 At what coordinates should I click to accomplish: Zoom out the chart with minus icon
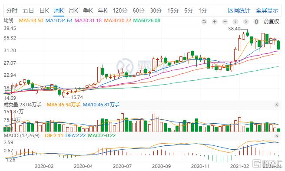pyautogui.click(x=225, y=22)
